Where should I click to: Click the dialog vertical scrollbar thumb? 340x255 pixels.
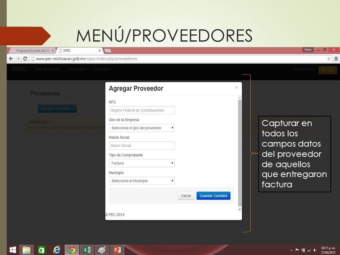click(x=240, y=153)
